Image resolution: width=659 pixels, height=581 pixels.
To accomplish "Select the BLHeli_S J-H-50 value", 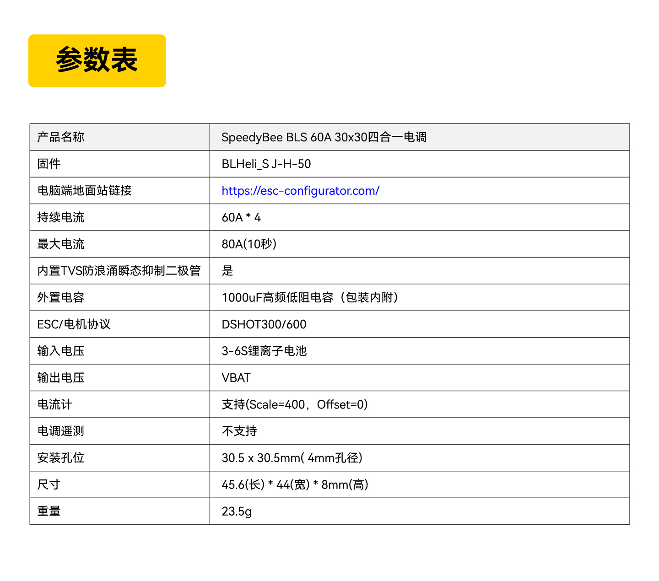I will 266,164.
